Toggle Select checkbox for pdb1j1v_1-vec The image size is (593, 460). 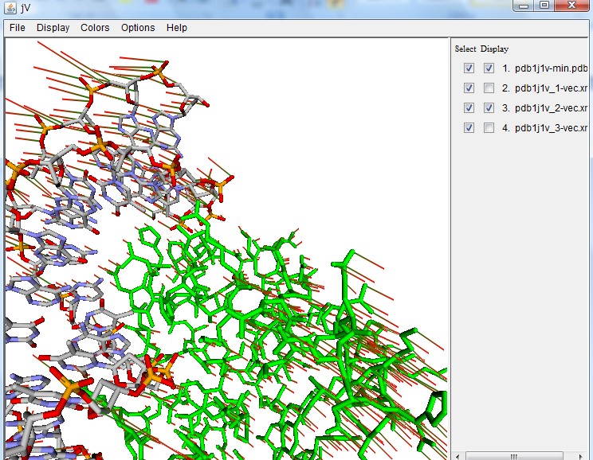coord(469,88)
